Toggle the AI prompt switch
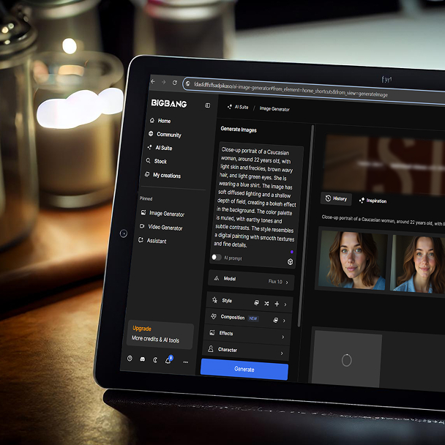445x445 pixels. click(x=216, y=257)
